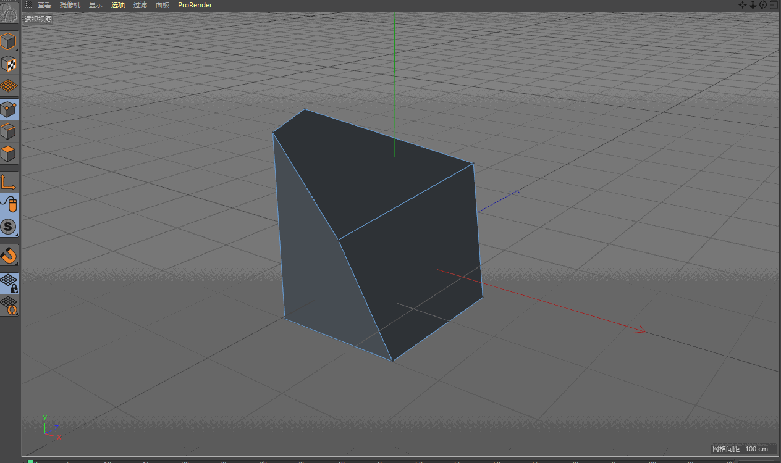Open the 摄像机 camera menu
Image resolution: width=781 pixels, height=463 pixels.
point(70,5)
